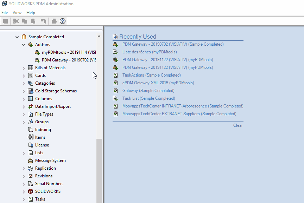Collapse the Add-ins tree node
This screenshot has width=304, height=203.
coord(24,45)
